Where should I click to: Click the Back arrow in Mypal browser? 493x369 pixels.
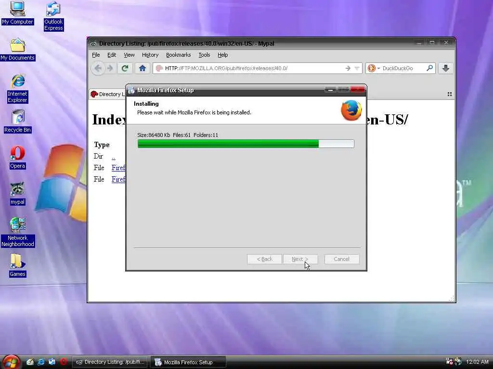(98, 68)
